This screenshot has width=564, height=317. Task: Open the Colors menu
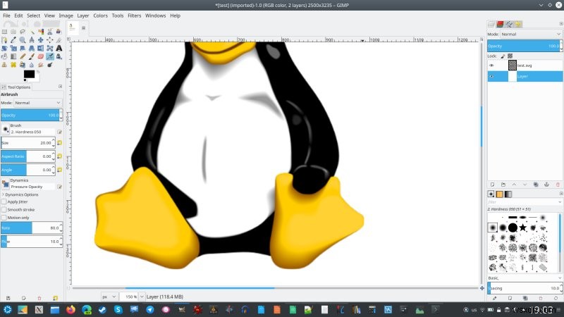click(101, 15)
